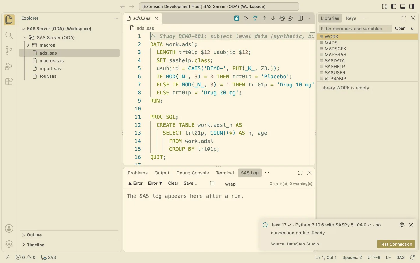The height and width of the screenshot is (263, 420).
Task: Enable the wrap checkbox in SAS Log
Action: [x=212, y=184]
